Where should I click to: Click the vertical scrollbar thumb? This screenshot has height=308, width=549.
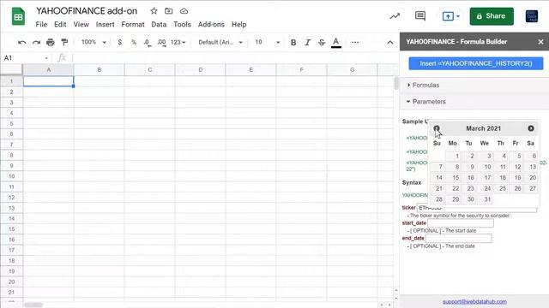(x=396, y=83)
